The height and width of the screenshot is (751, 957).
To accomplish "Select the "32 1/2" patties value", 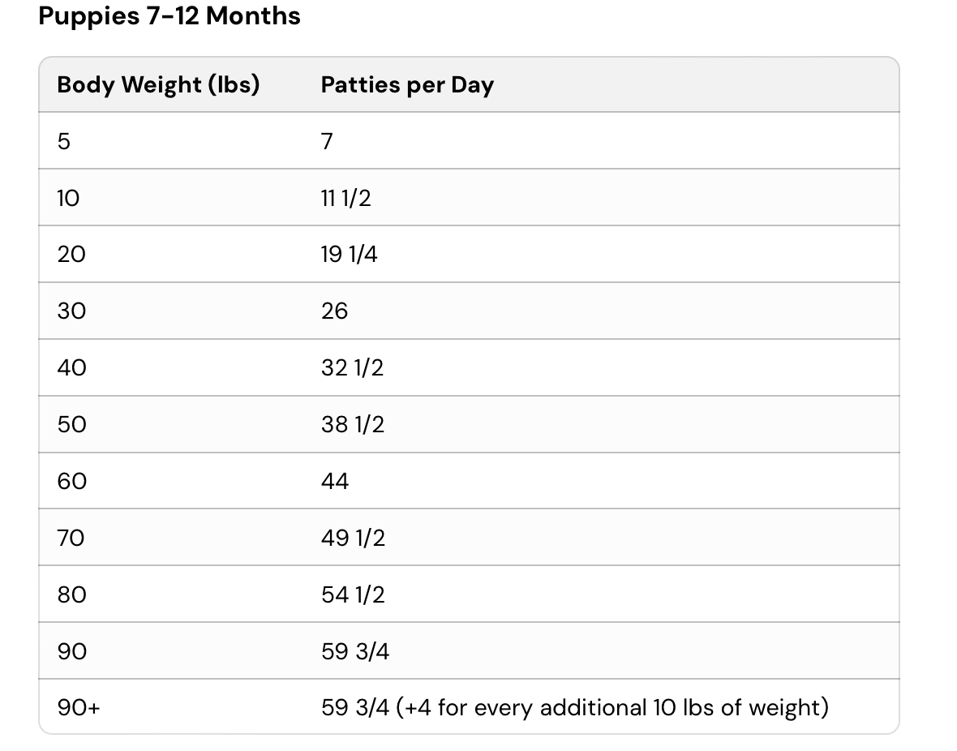I will pyautogui.click(x=353, y=368).
